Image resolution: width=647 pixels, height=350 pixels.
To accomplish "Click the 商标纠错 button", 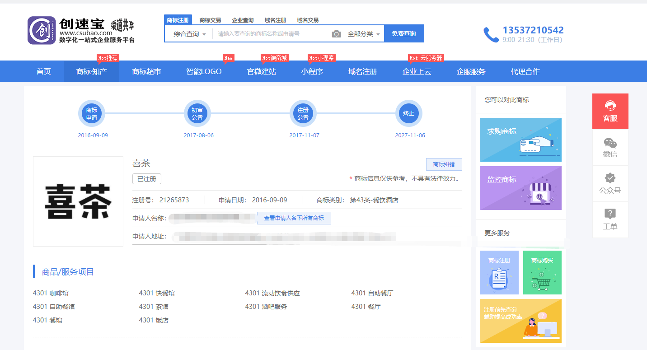I will [444, 164].
